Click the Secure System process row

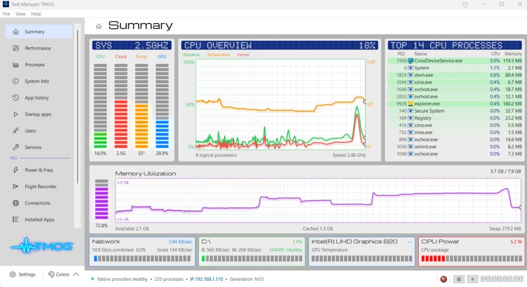click(455, 111)
